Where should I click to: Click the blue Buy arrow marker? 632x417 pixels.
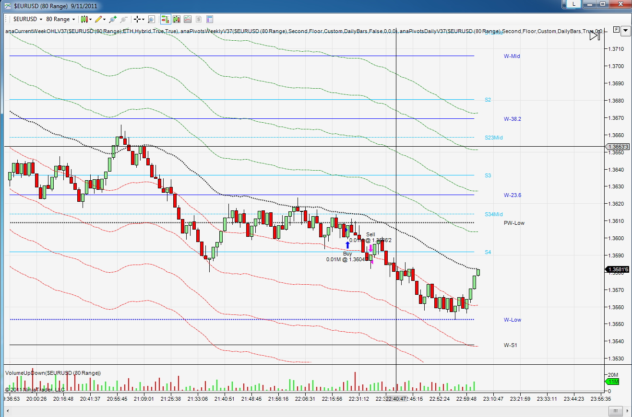click(348, 244)
